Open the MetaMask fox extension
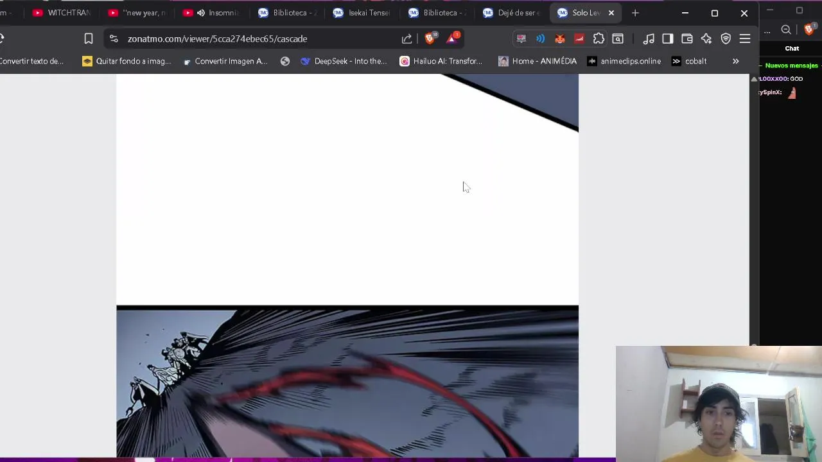Screen dimensions: 822x462 pos(560,38)
